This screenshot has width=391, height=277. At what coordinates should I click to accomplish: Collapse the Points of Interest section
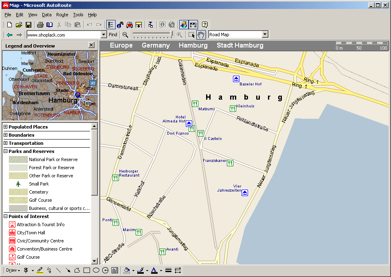coord(5,216)
